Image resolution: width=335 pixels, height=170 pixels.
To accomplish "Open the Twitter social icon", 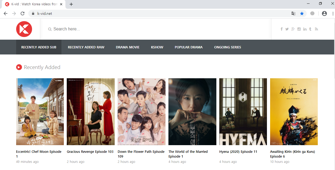I will tap(287, 29).
